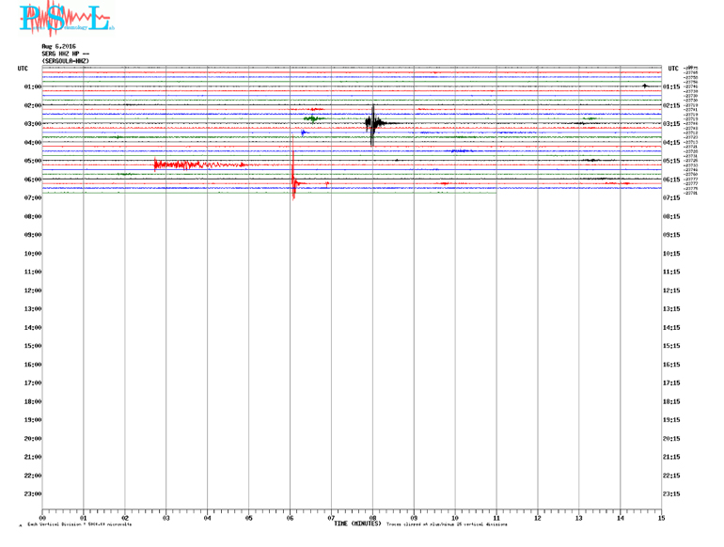Click the UTC label on the left axis
The image size is (724, 547).
tap(23, 69)
